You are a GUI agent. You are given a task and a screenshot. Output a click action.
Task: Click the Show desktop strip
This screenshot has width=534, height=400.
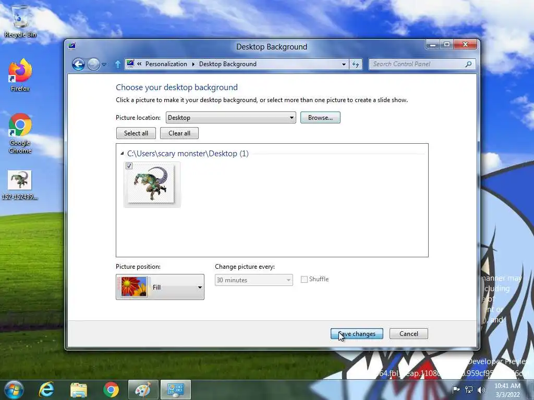coord(531,390)
